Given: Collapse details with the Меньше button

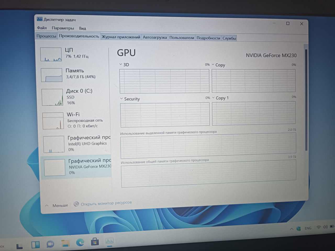Looking at the screenshot, I should pyautogui.click(x=57, y=206).
